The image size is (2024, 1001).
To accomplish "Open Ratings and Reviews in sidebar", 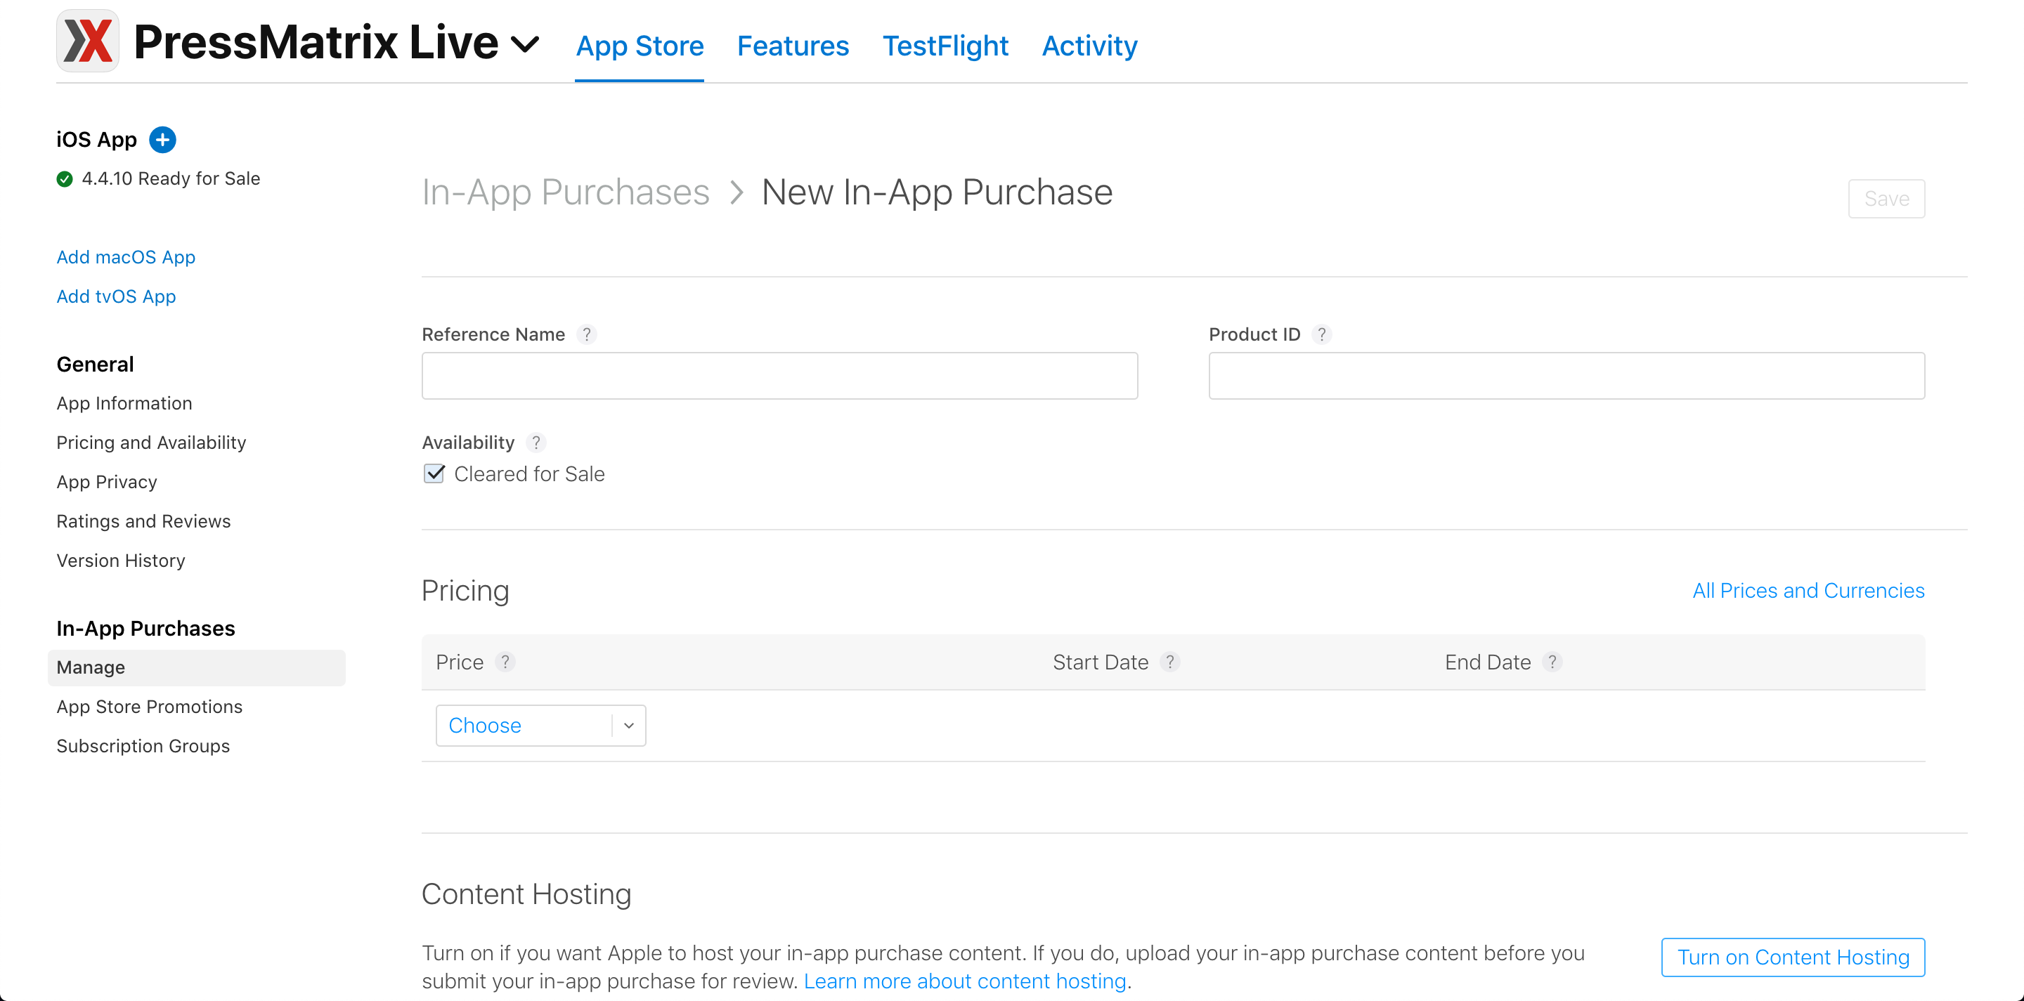I will pyautogui.click(x=143, y=521).
